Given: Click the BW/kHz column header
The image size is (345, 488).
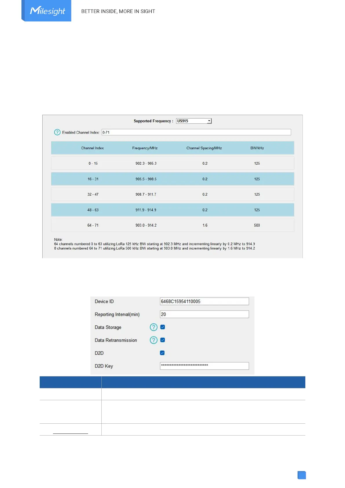Looking at the screenshot, I should coord(257,148).
